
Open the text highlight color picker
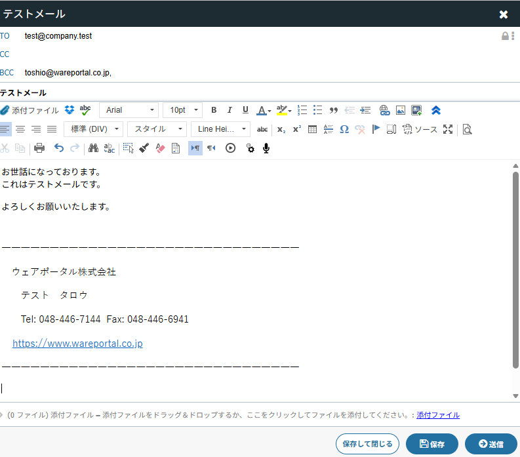283,110
